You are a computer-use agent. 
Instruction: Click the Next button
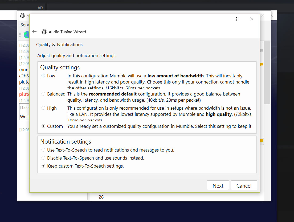tap(218, 185)
